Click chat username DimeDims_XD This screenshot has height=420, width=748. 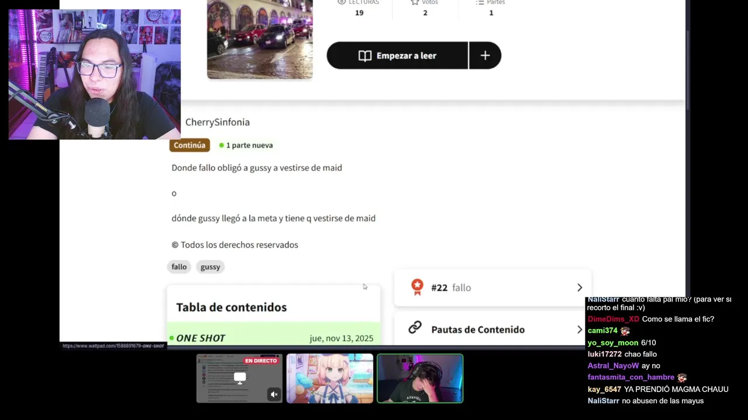point(613,319)
